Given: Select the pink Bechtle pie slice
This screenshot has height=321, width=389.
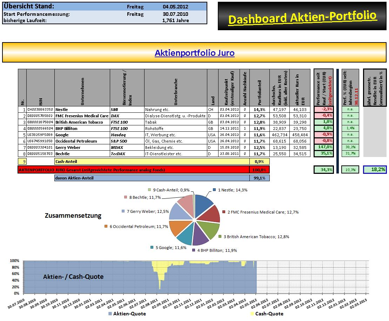Looking at the screenshot, I should tap(187, 205).
